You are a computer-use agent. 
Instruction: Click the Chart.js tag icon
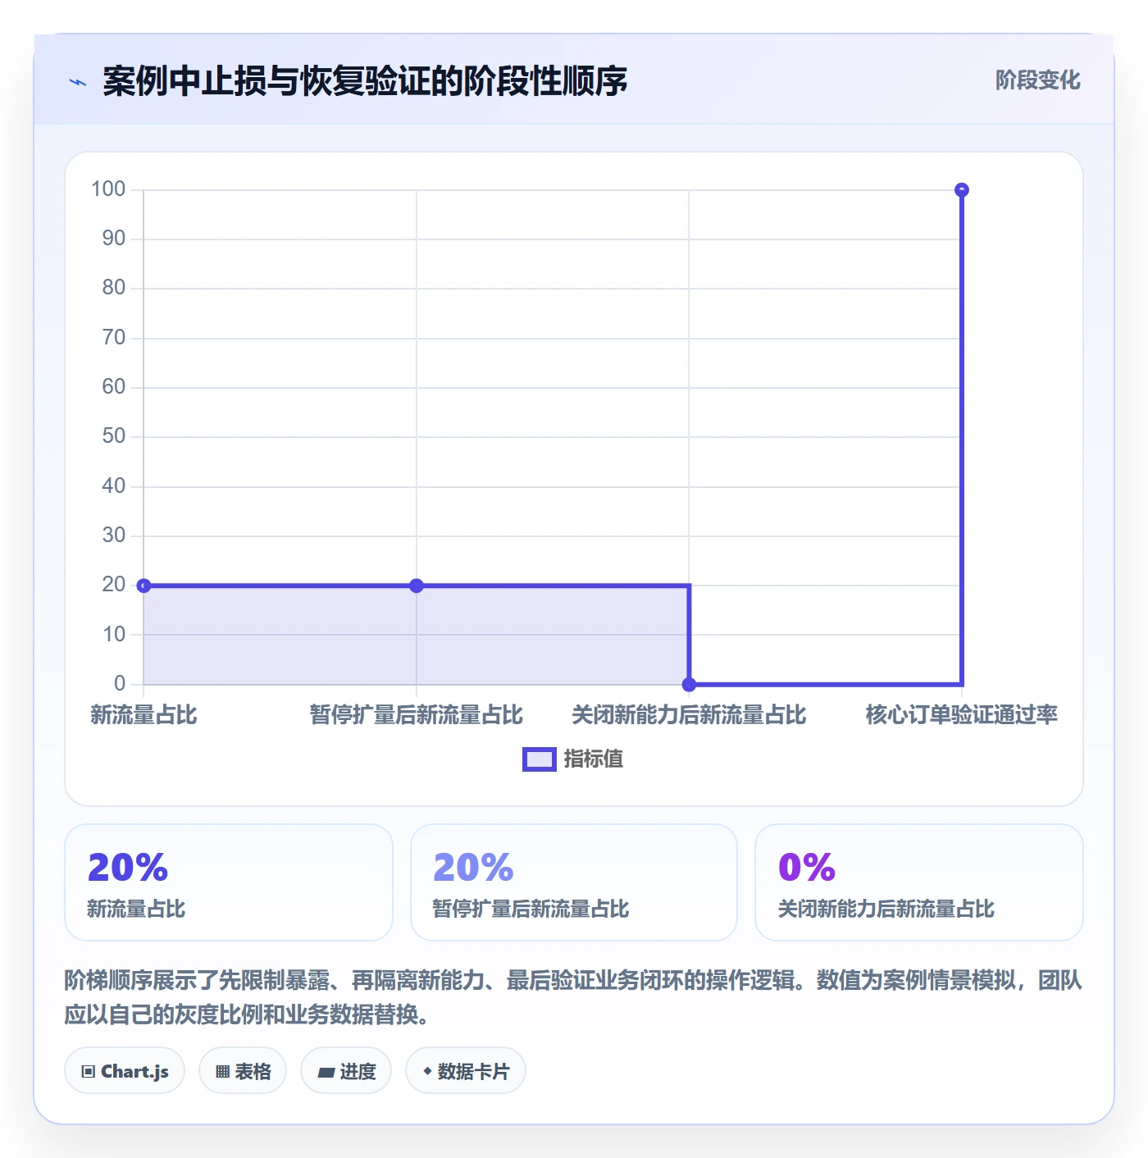[x=89, y=1071]
